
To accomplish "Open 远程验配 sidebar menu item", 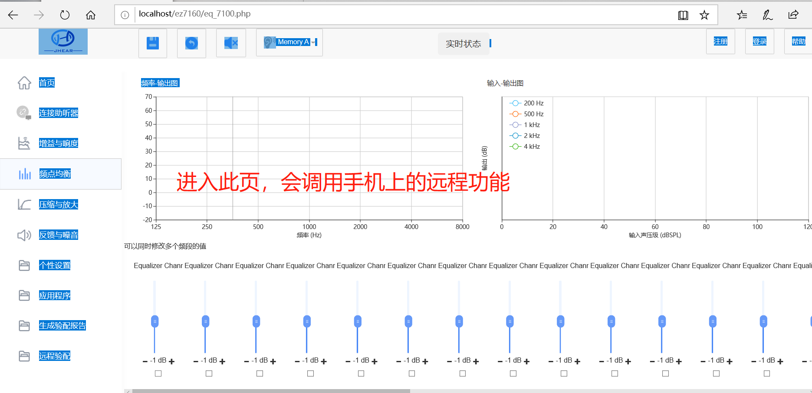I will pyautogui.click(x=54, y=356).
